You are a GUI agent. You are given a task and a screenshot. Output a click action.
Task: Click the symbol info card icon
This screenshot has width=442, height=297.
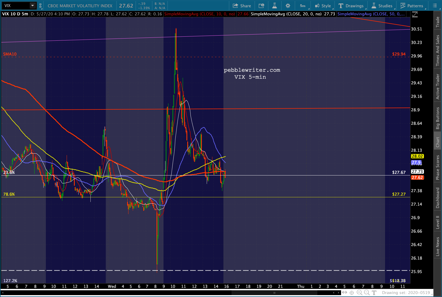(261, 6)
